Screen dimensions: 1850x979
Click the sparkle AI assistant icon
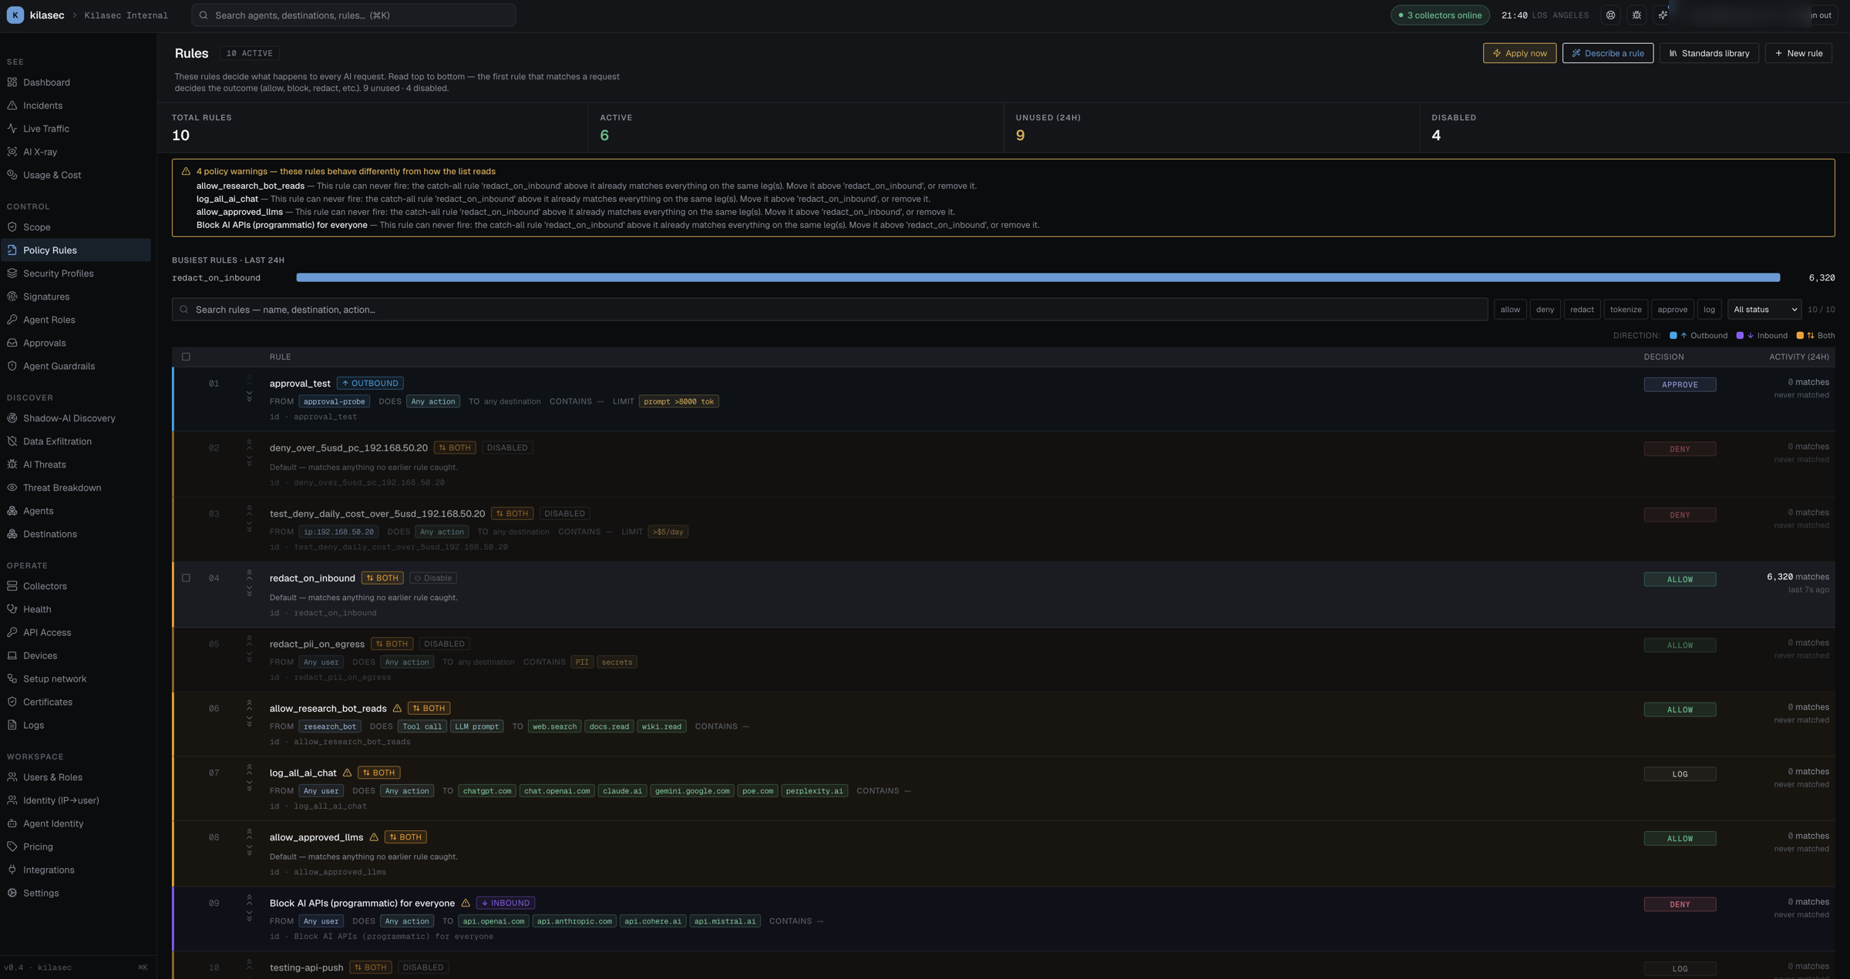point(1663,15)
